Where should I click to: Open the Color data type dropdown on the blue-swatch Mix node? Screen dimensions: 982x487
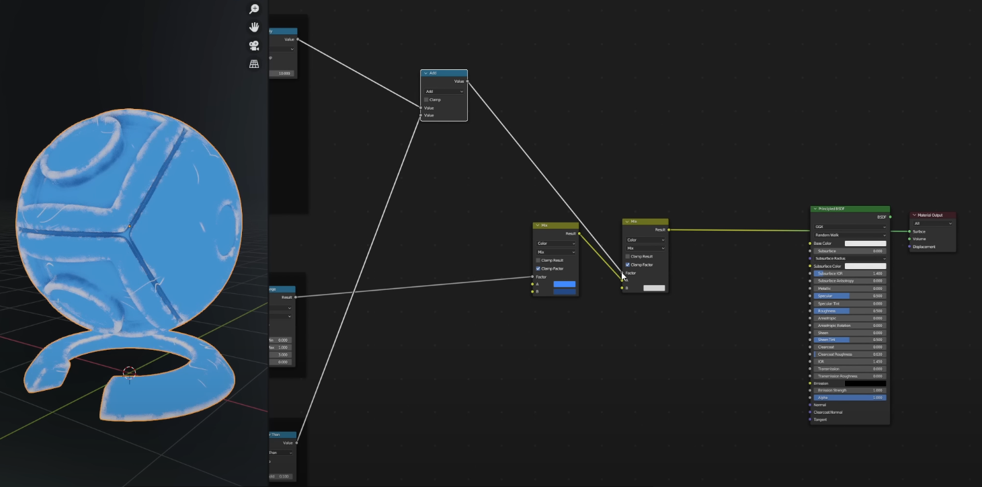pyautogui.click(x=555, y=243)
